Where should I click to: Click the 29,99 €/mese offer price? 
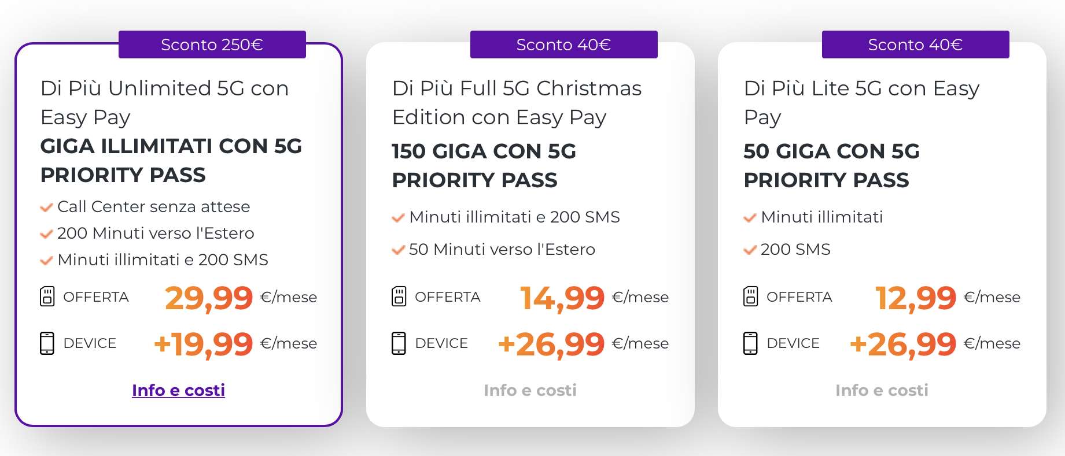tap(241, 298)
